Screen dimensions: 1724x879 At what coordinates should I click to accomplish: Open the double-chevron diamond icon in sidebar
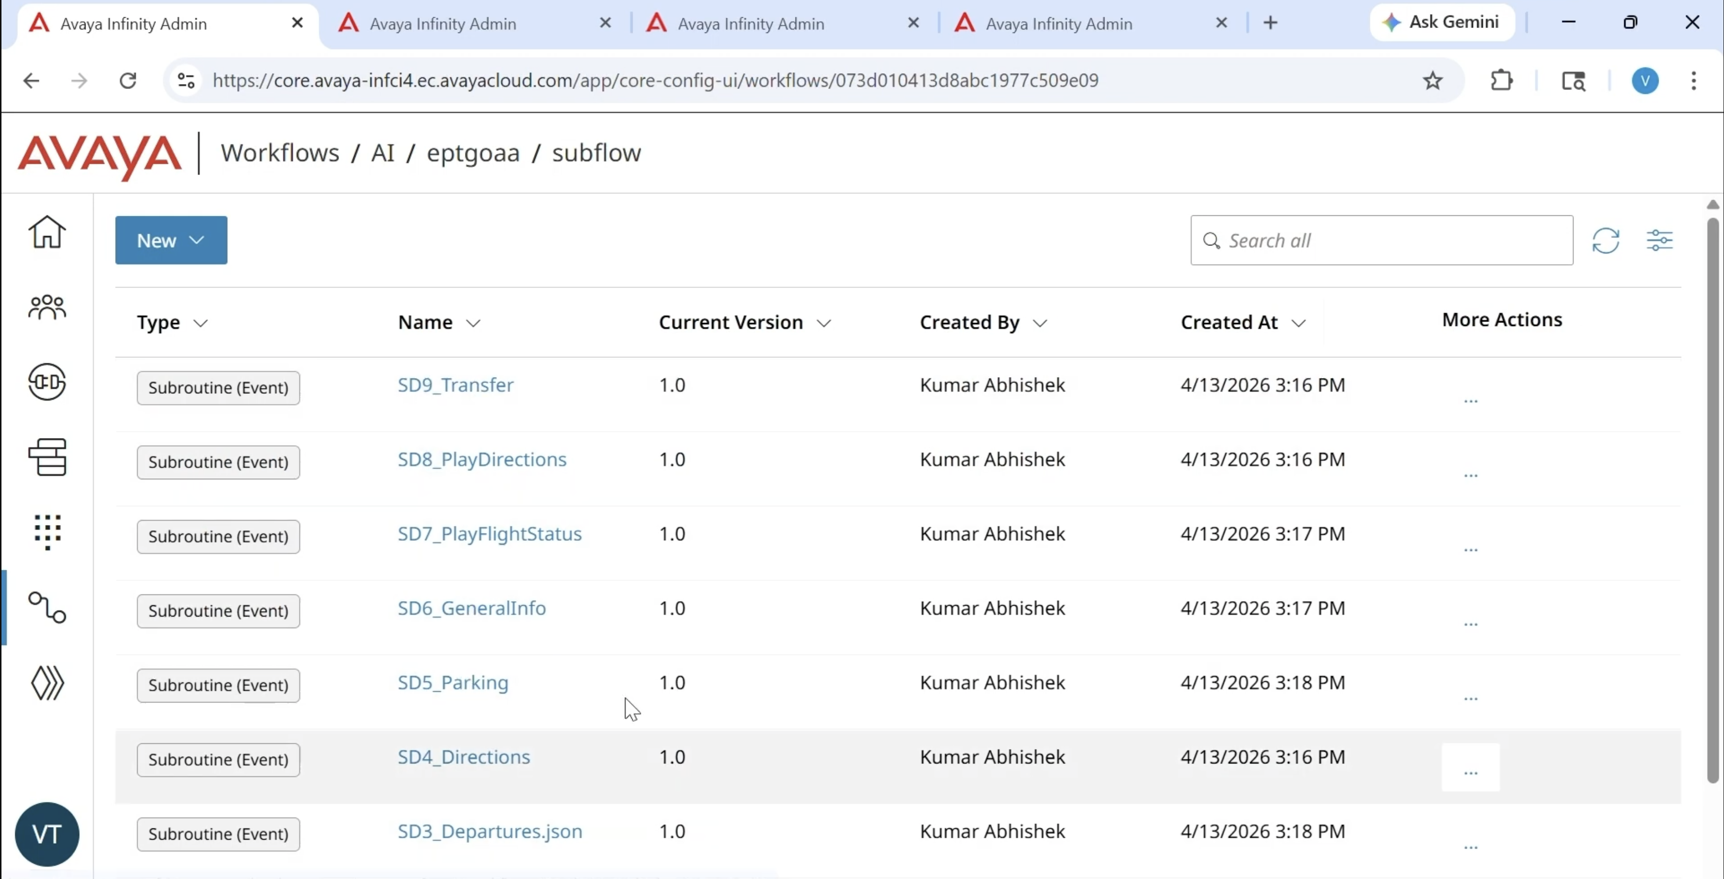[47, 683]
